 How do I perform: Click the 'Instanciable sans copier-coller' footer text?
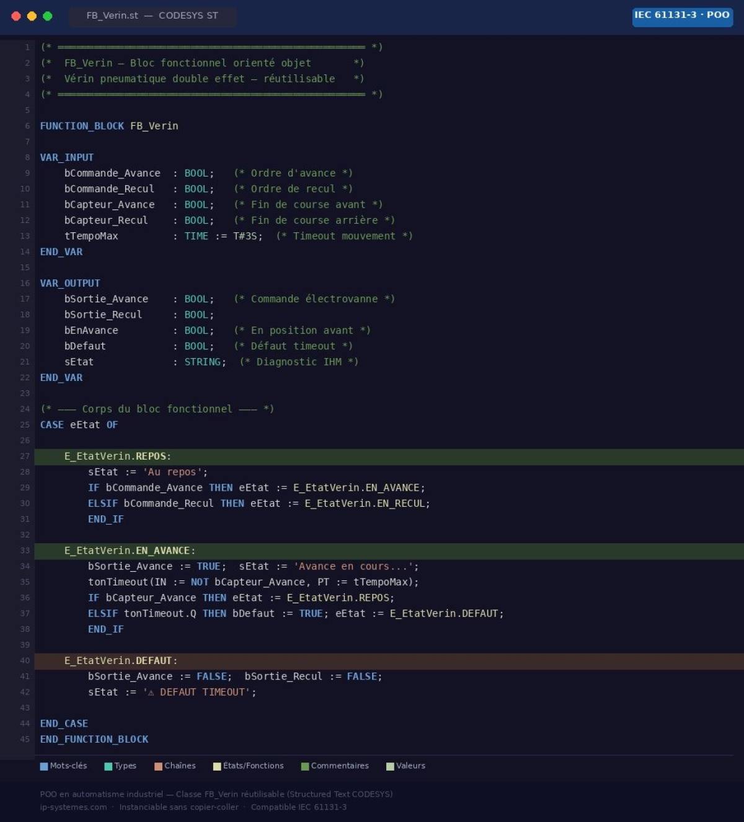(179, 807)
